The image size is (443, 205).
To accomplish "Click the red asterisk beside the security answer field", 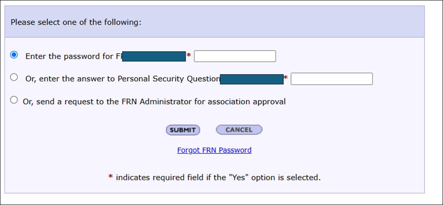I will click(285, 78).
